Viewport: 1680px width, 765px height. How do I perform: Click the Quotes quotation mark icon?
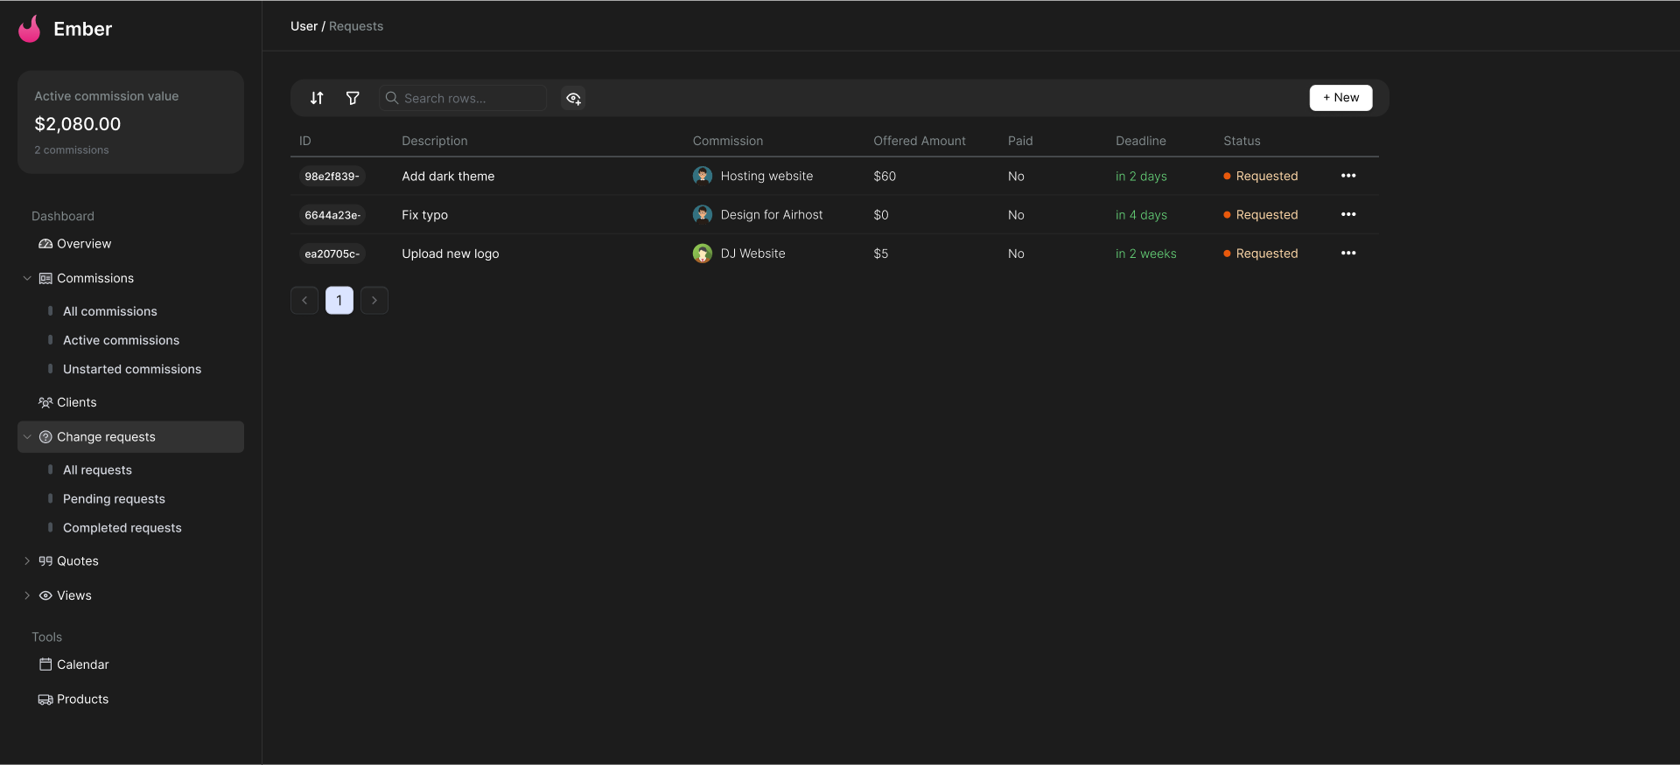click(45, 561)
